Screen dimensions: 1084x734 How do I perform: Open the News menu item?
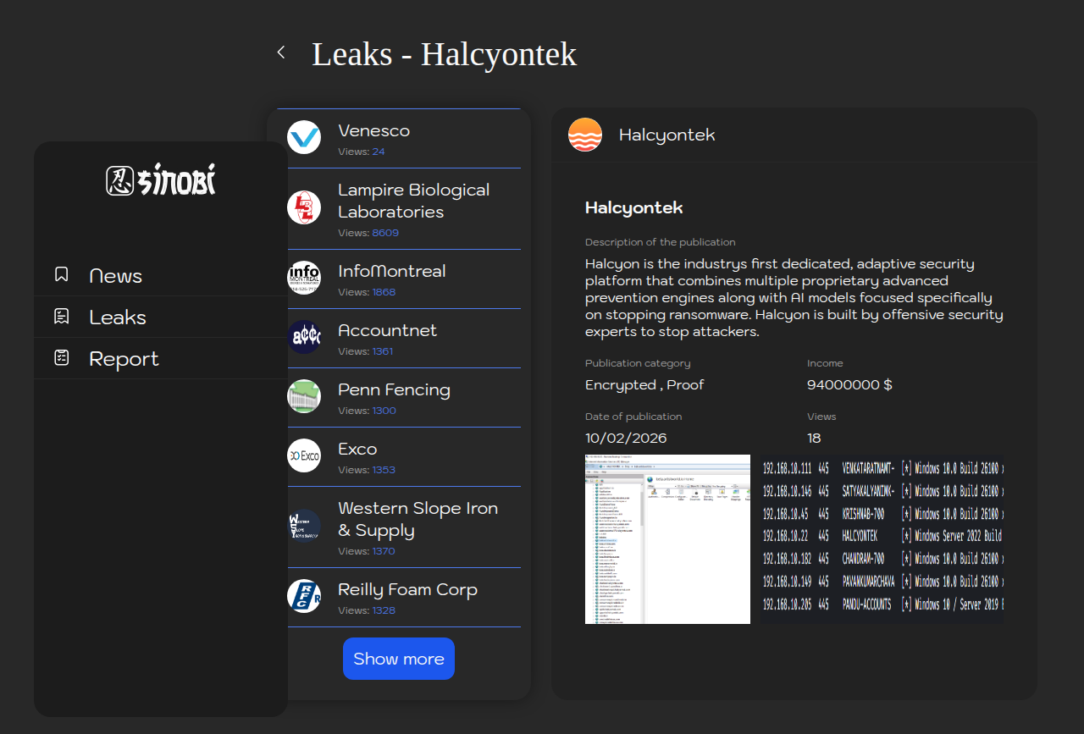[x=161, y=275]
